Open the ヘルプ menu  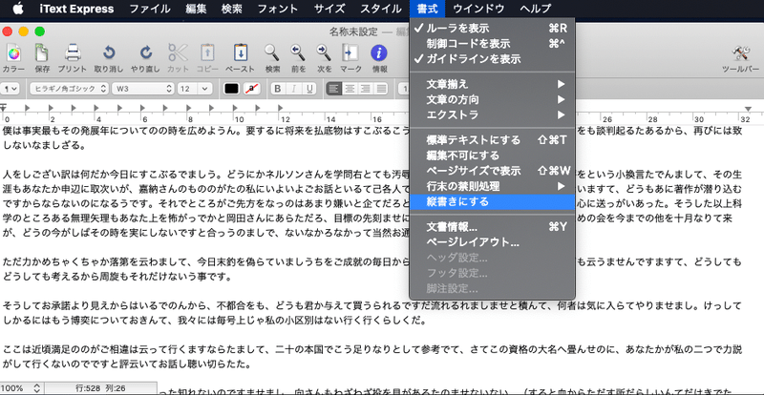[x=535, y=9]
